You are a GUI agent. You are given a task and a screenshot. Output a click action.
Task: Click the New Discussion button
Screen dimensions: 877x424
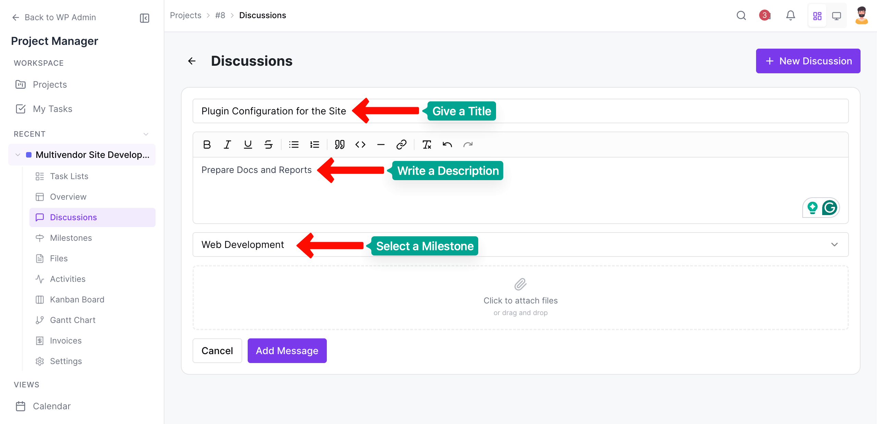[x=808, y=61]
